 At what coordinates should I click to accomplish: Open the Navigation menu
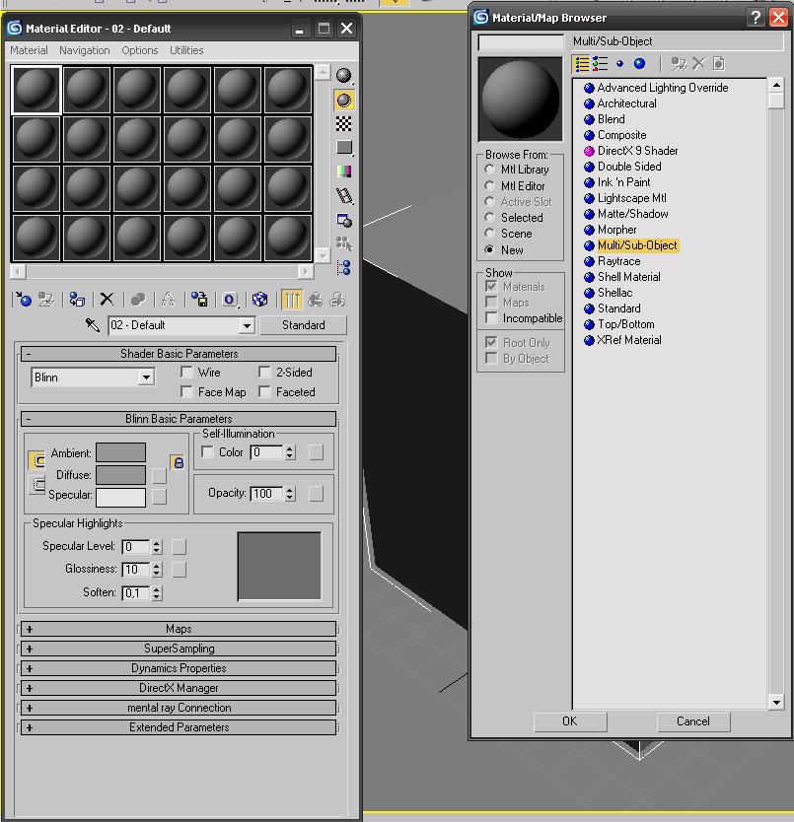coord(84,50)
